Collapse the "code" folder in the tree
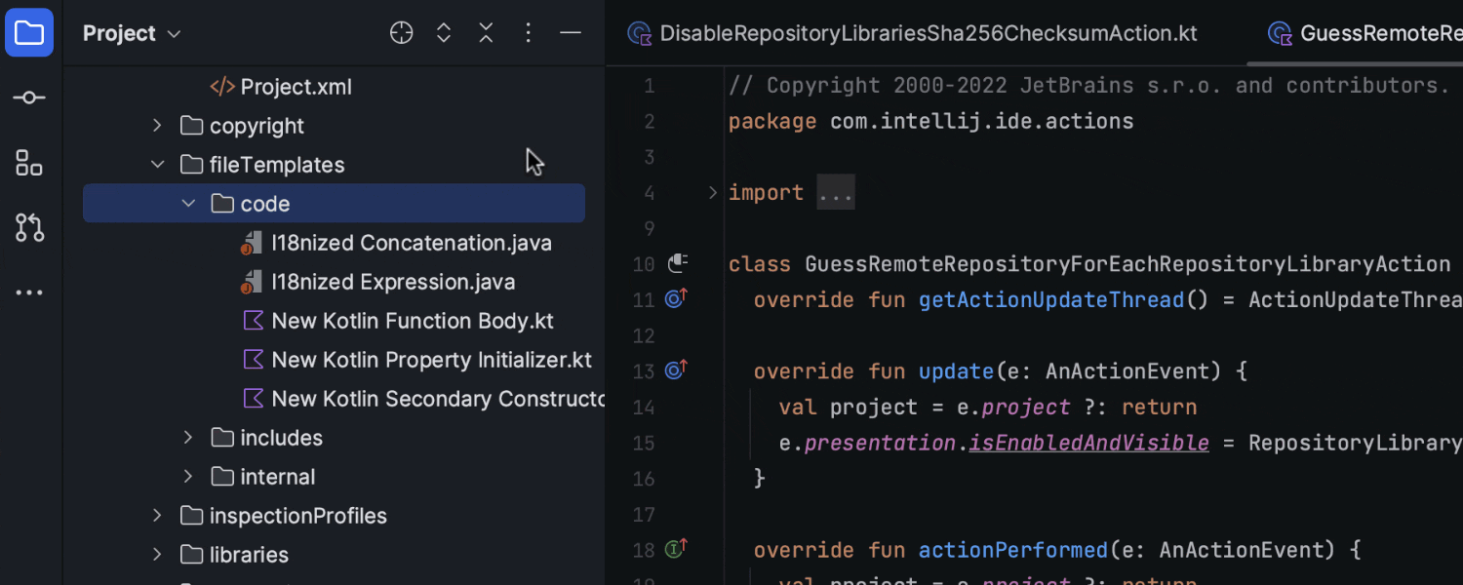Viewport: 1463px width, 585px height. click(x=187, y=203)
